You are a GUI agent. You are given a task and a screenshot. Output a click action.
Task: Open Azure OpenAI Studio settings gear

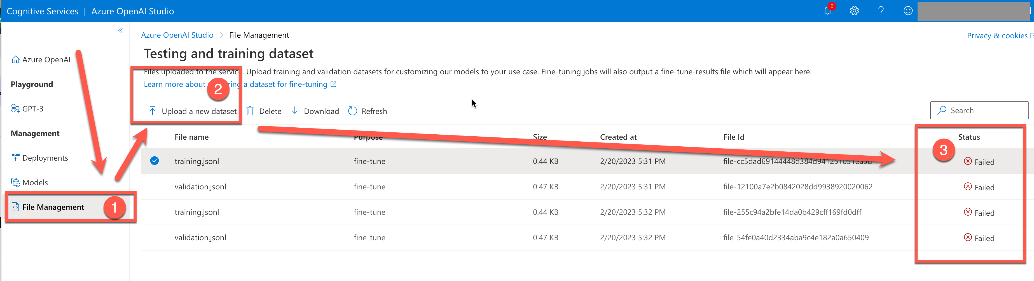[x=854, y=11]
